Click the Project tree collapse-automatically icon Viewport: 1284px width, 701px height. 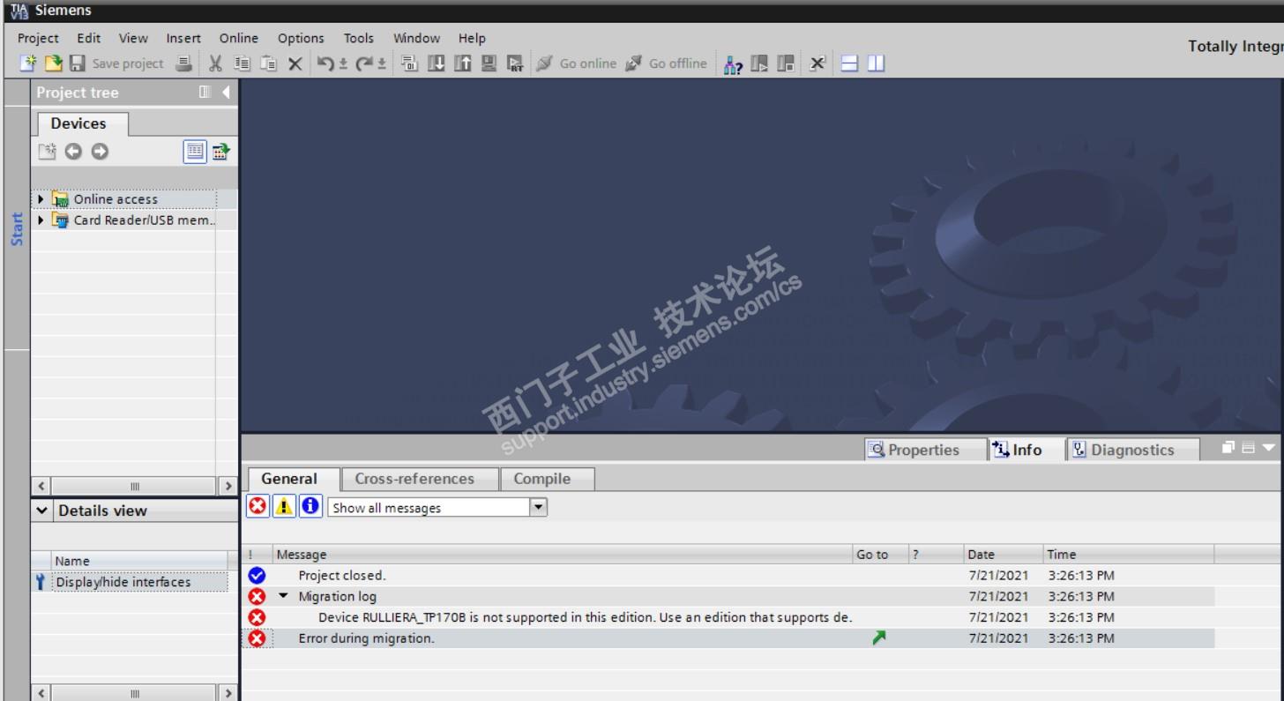pyautogui.click(x=205, y=92)
